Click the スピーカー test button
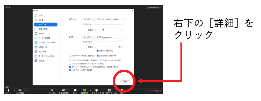Viewport: 261px width, 101px height. (x=88, y=20)
